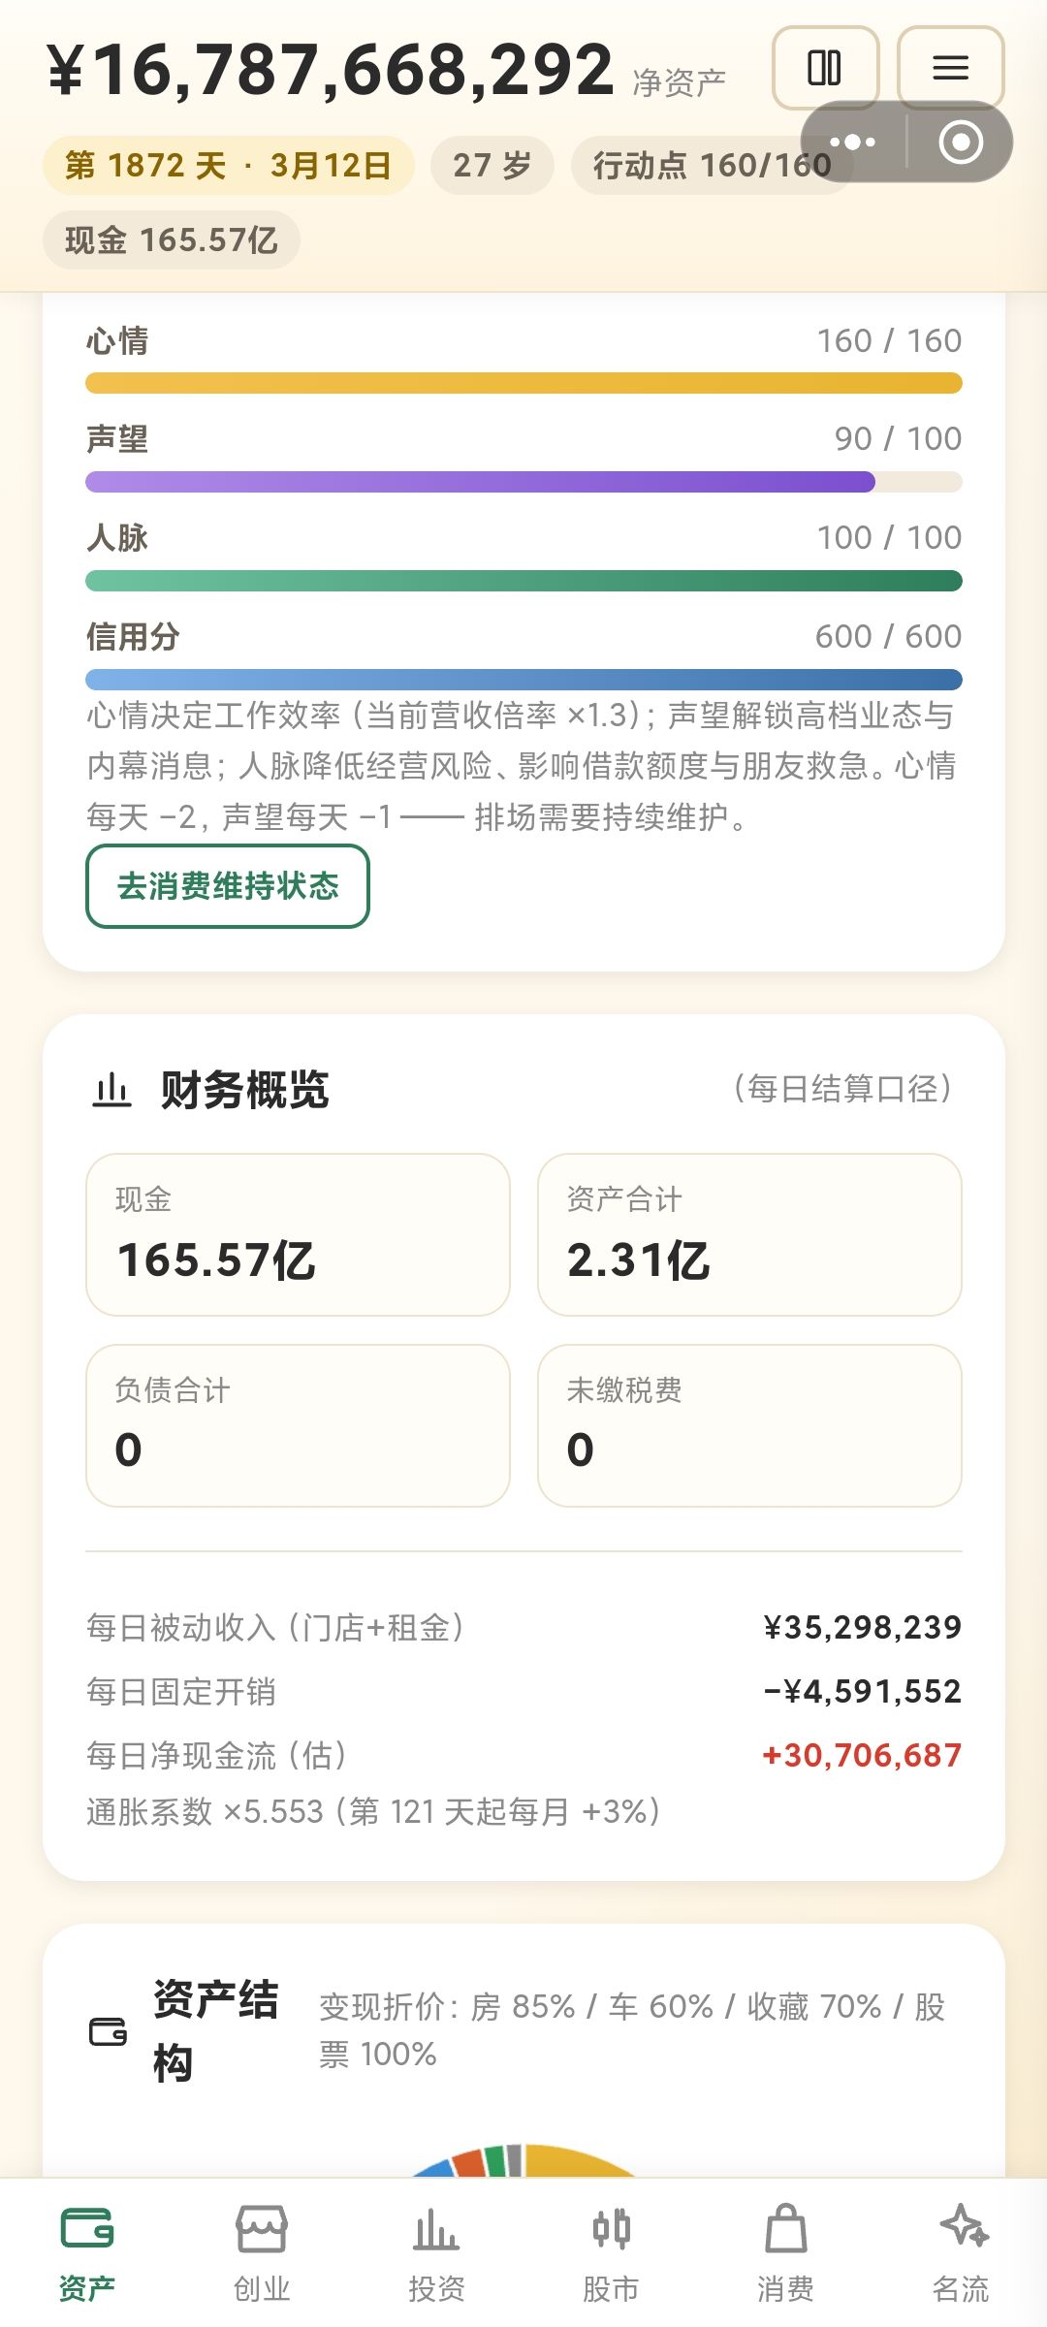The image size is (1047, 2327).
Task: Open the 投资 chart tab
Action: pyautogui.click(x=436, y=2253)
